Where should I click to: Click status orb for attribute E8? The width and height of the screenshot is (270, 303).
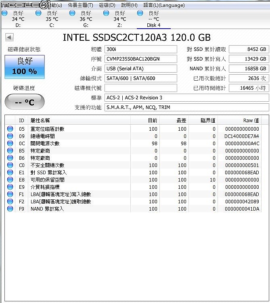pos(10,180)
